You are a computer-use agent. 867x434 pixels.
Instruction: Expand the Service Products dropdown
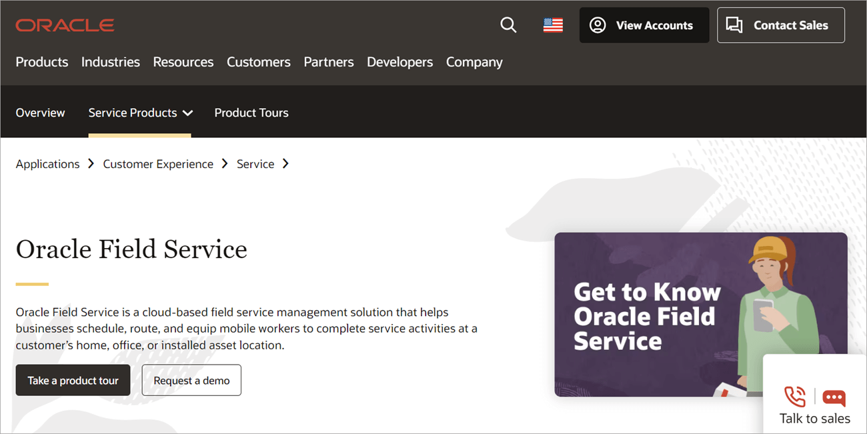coord(140,113)
